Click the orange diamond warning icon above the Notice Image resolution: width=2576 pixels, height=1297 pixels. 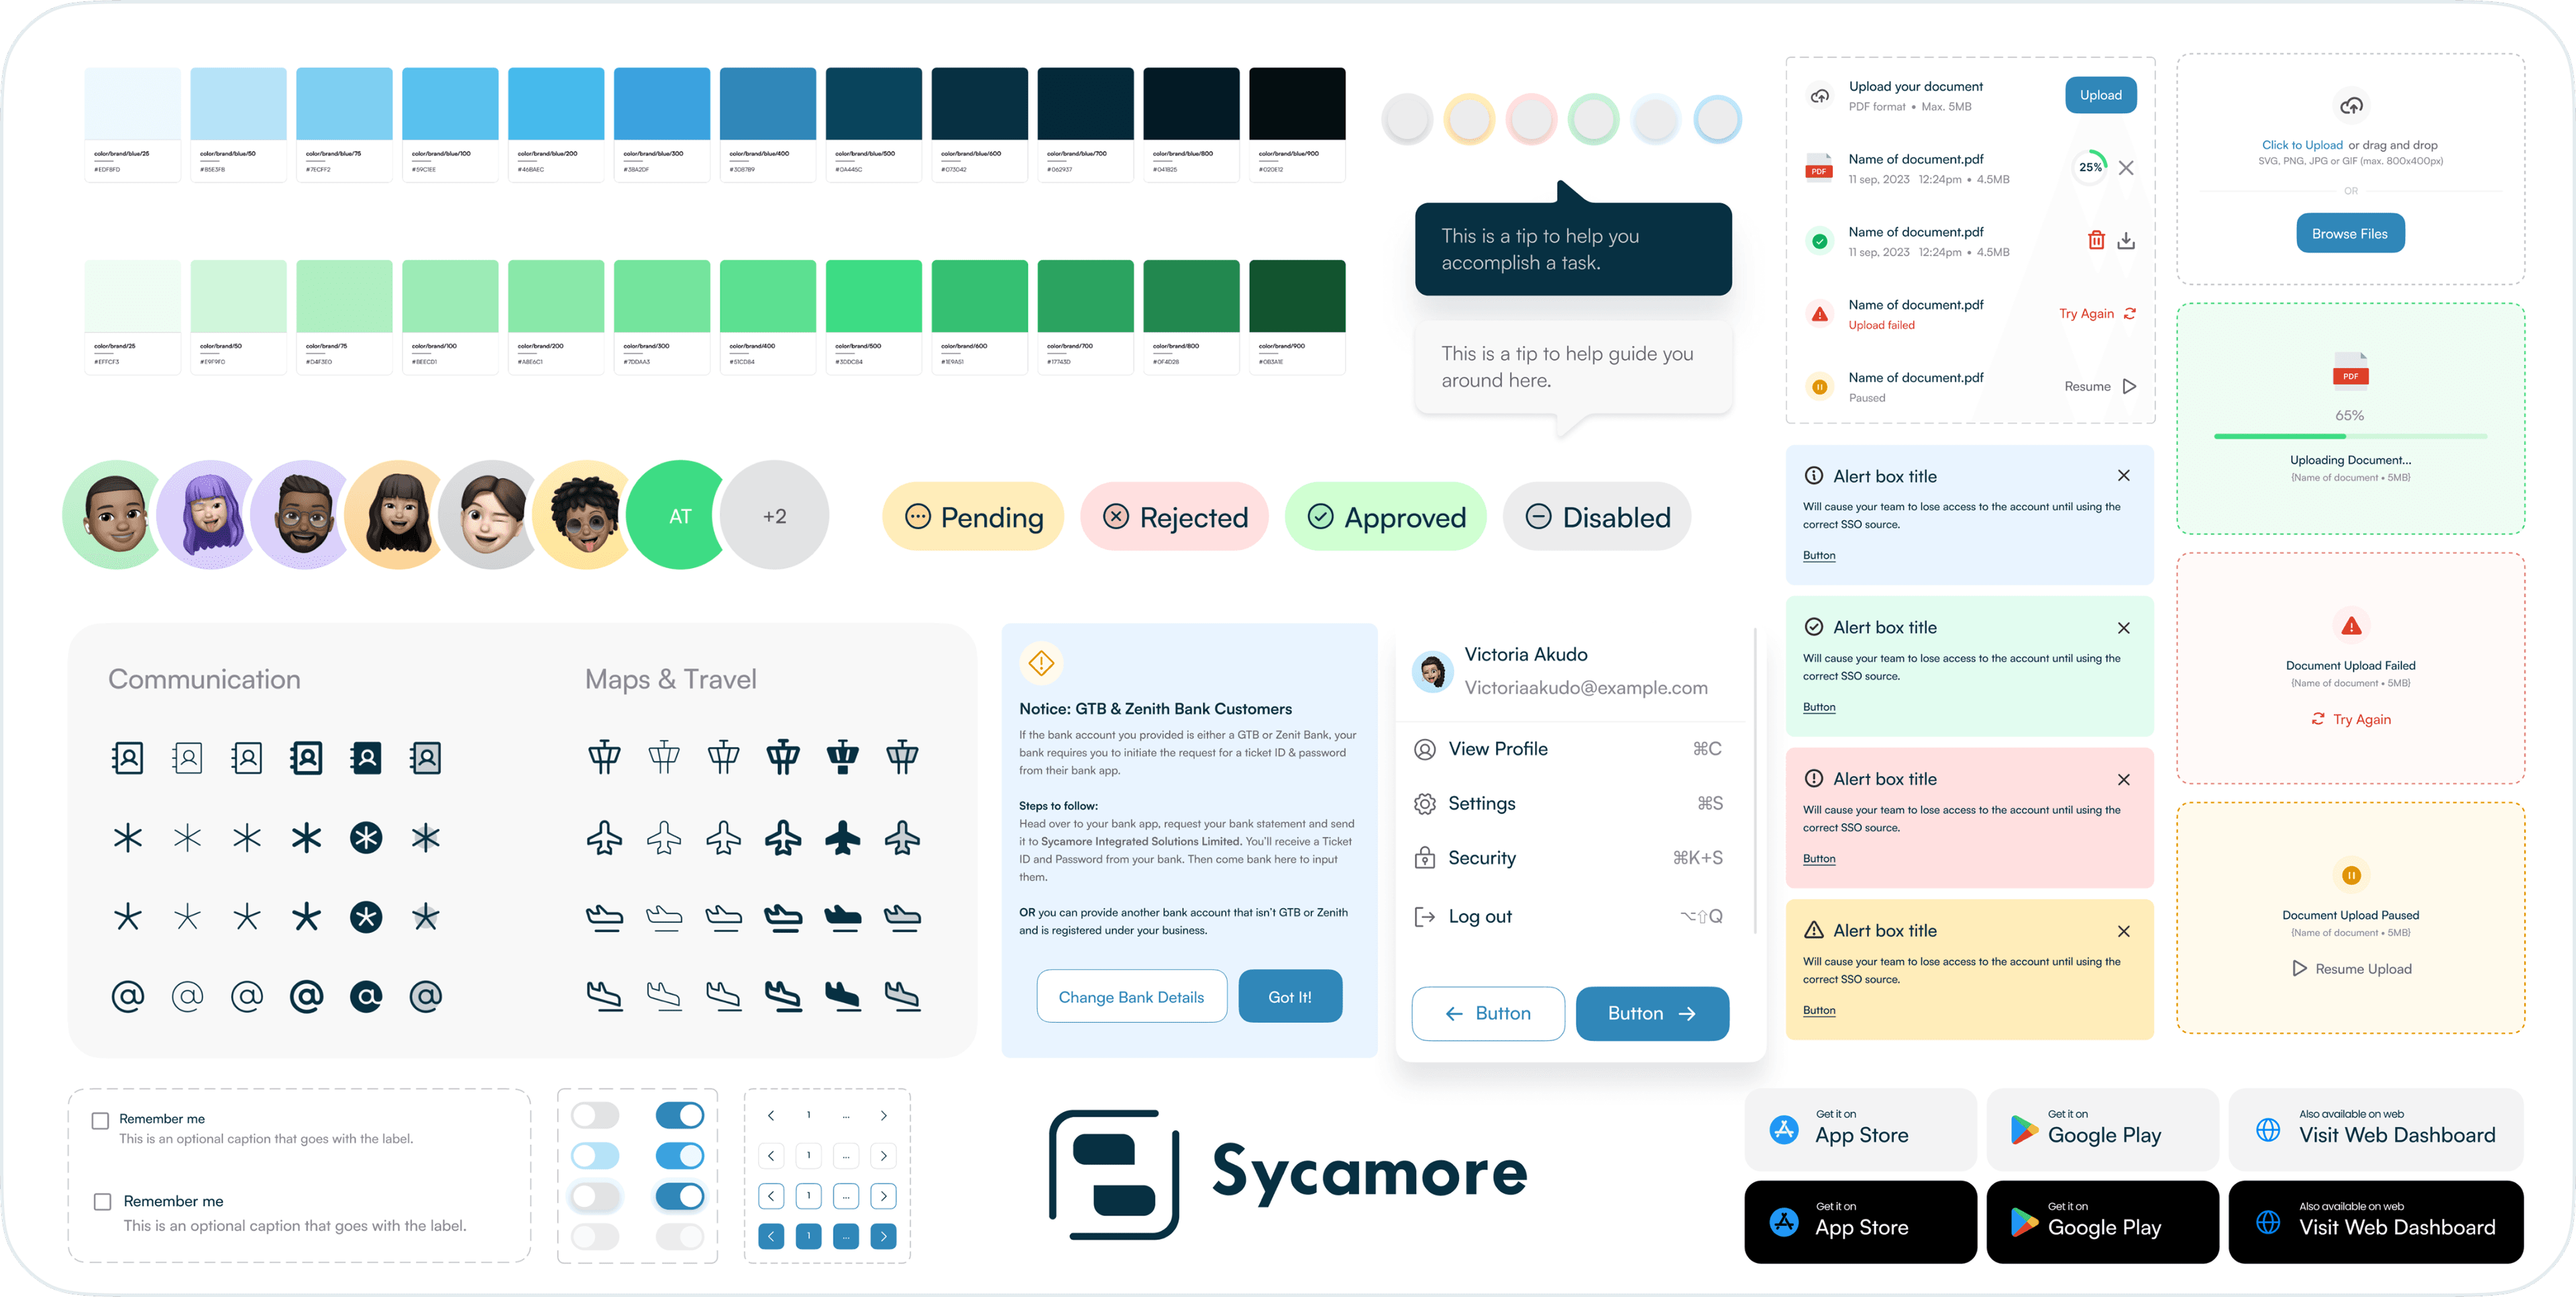click(1041, 662)
